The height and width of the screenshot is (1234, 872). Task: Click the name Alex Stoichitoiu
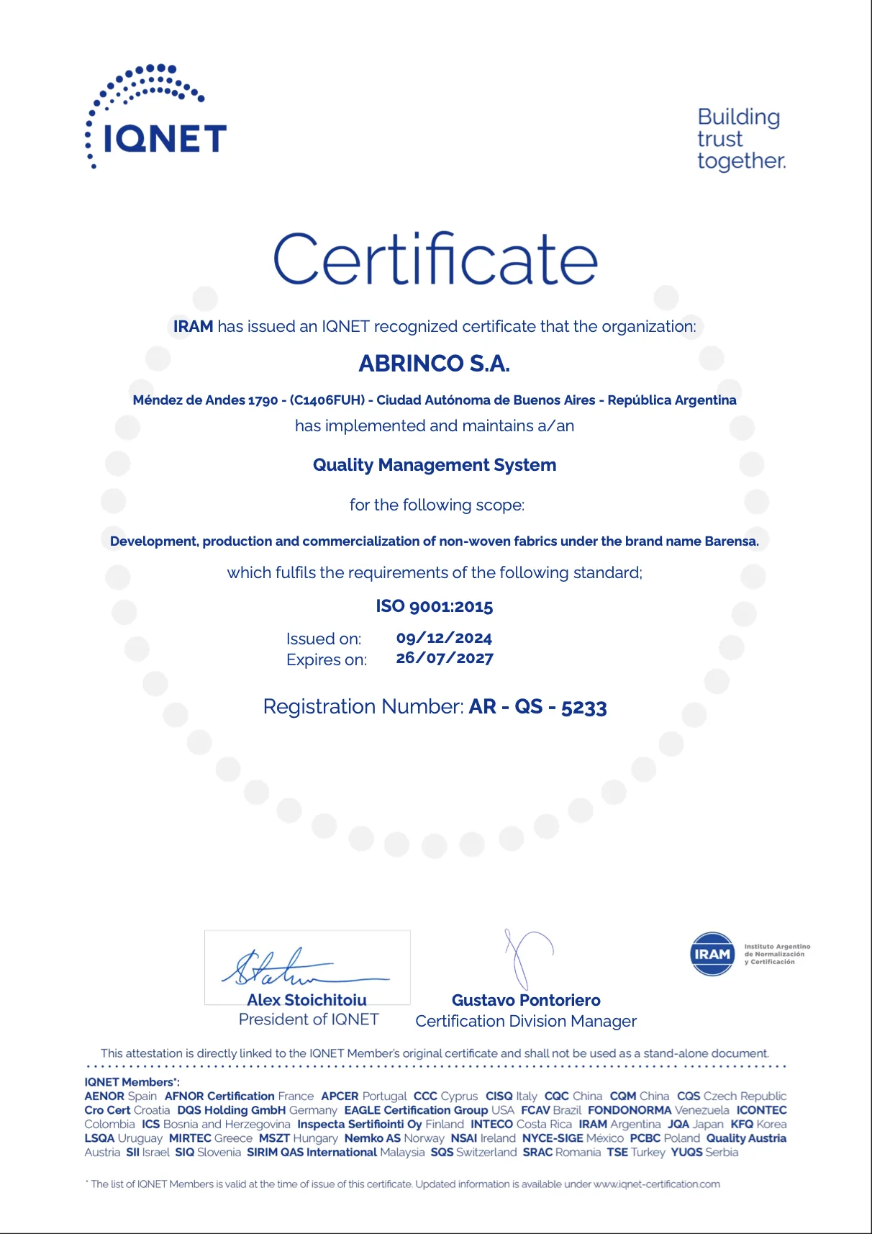click(x=307, y=1000)
